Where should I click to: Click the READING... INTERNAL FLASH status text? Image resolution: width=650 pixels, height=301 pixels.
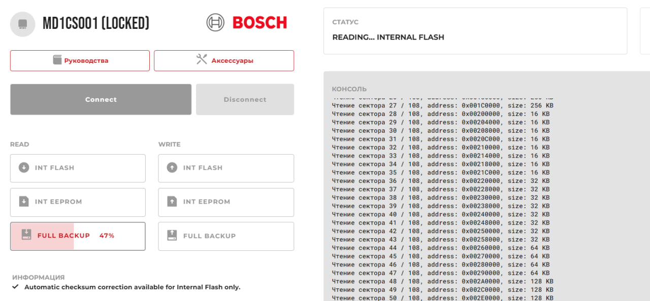click(x=388, y=37)
